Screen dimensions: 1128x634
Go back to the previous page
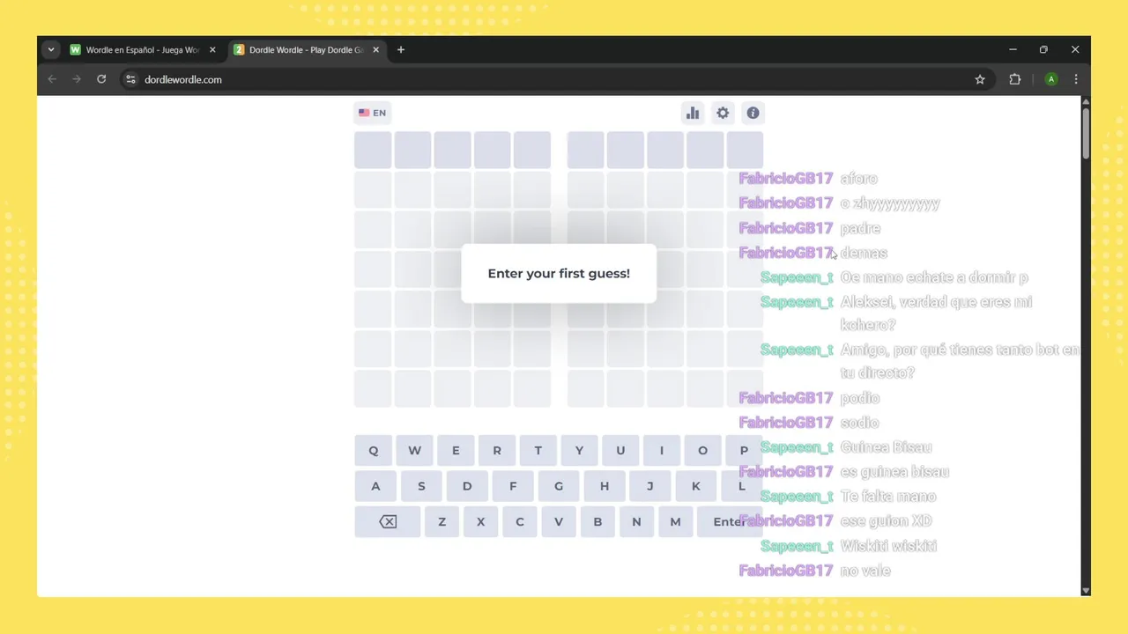point(52,79)
